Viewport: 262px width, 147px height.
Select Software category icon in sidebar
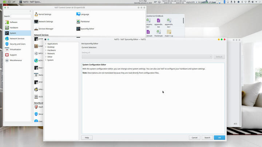pyautogui.click(x=7, y=22)
